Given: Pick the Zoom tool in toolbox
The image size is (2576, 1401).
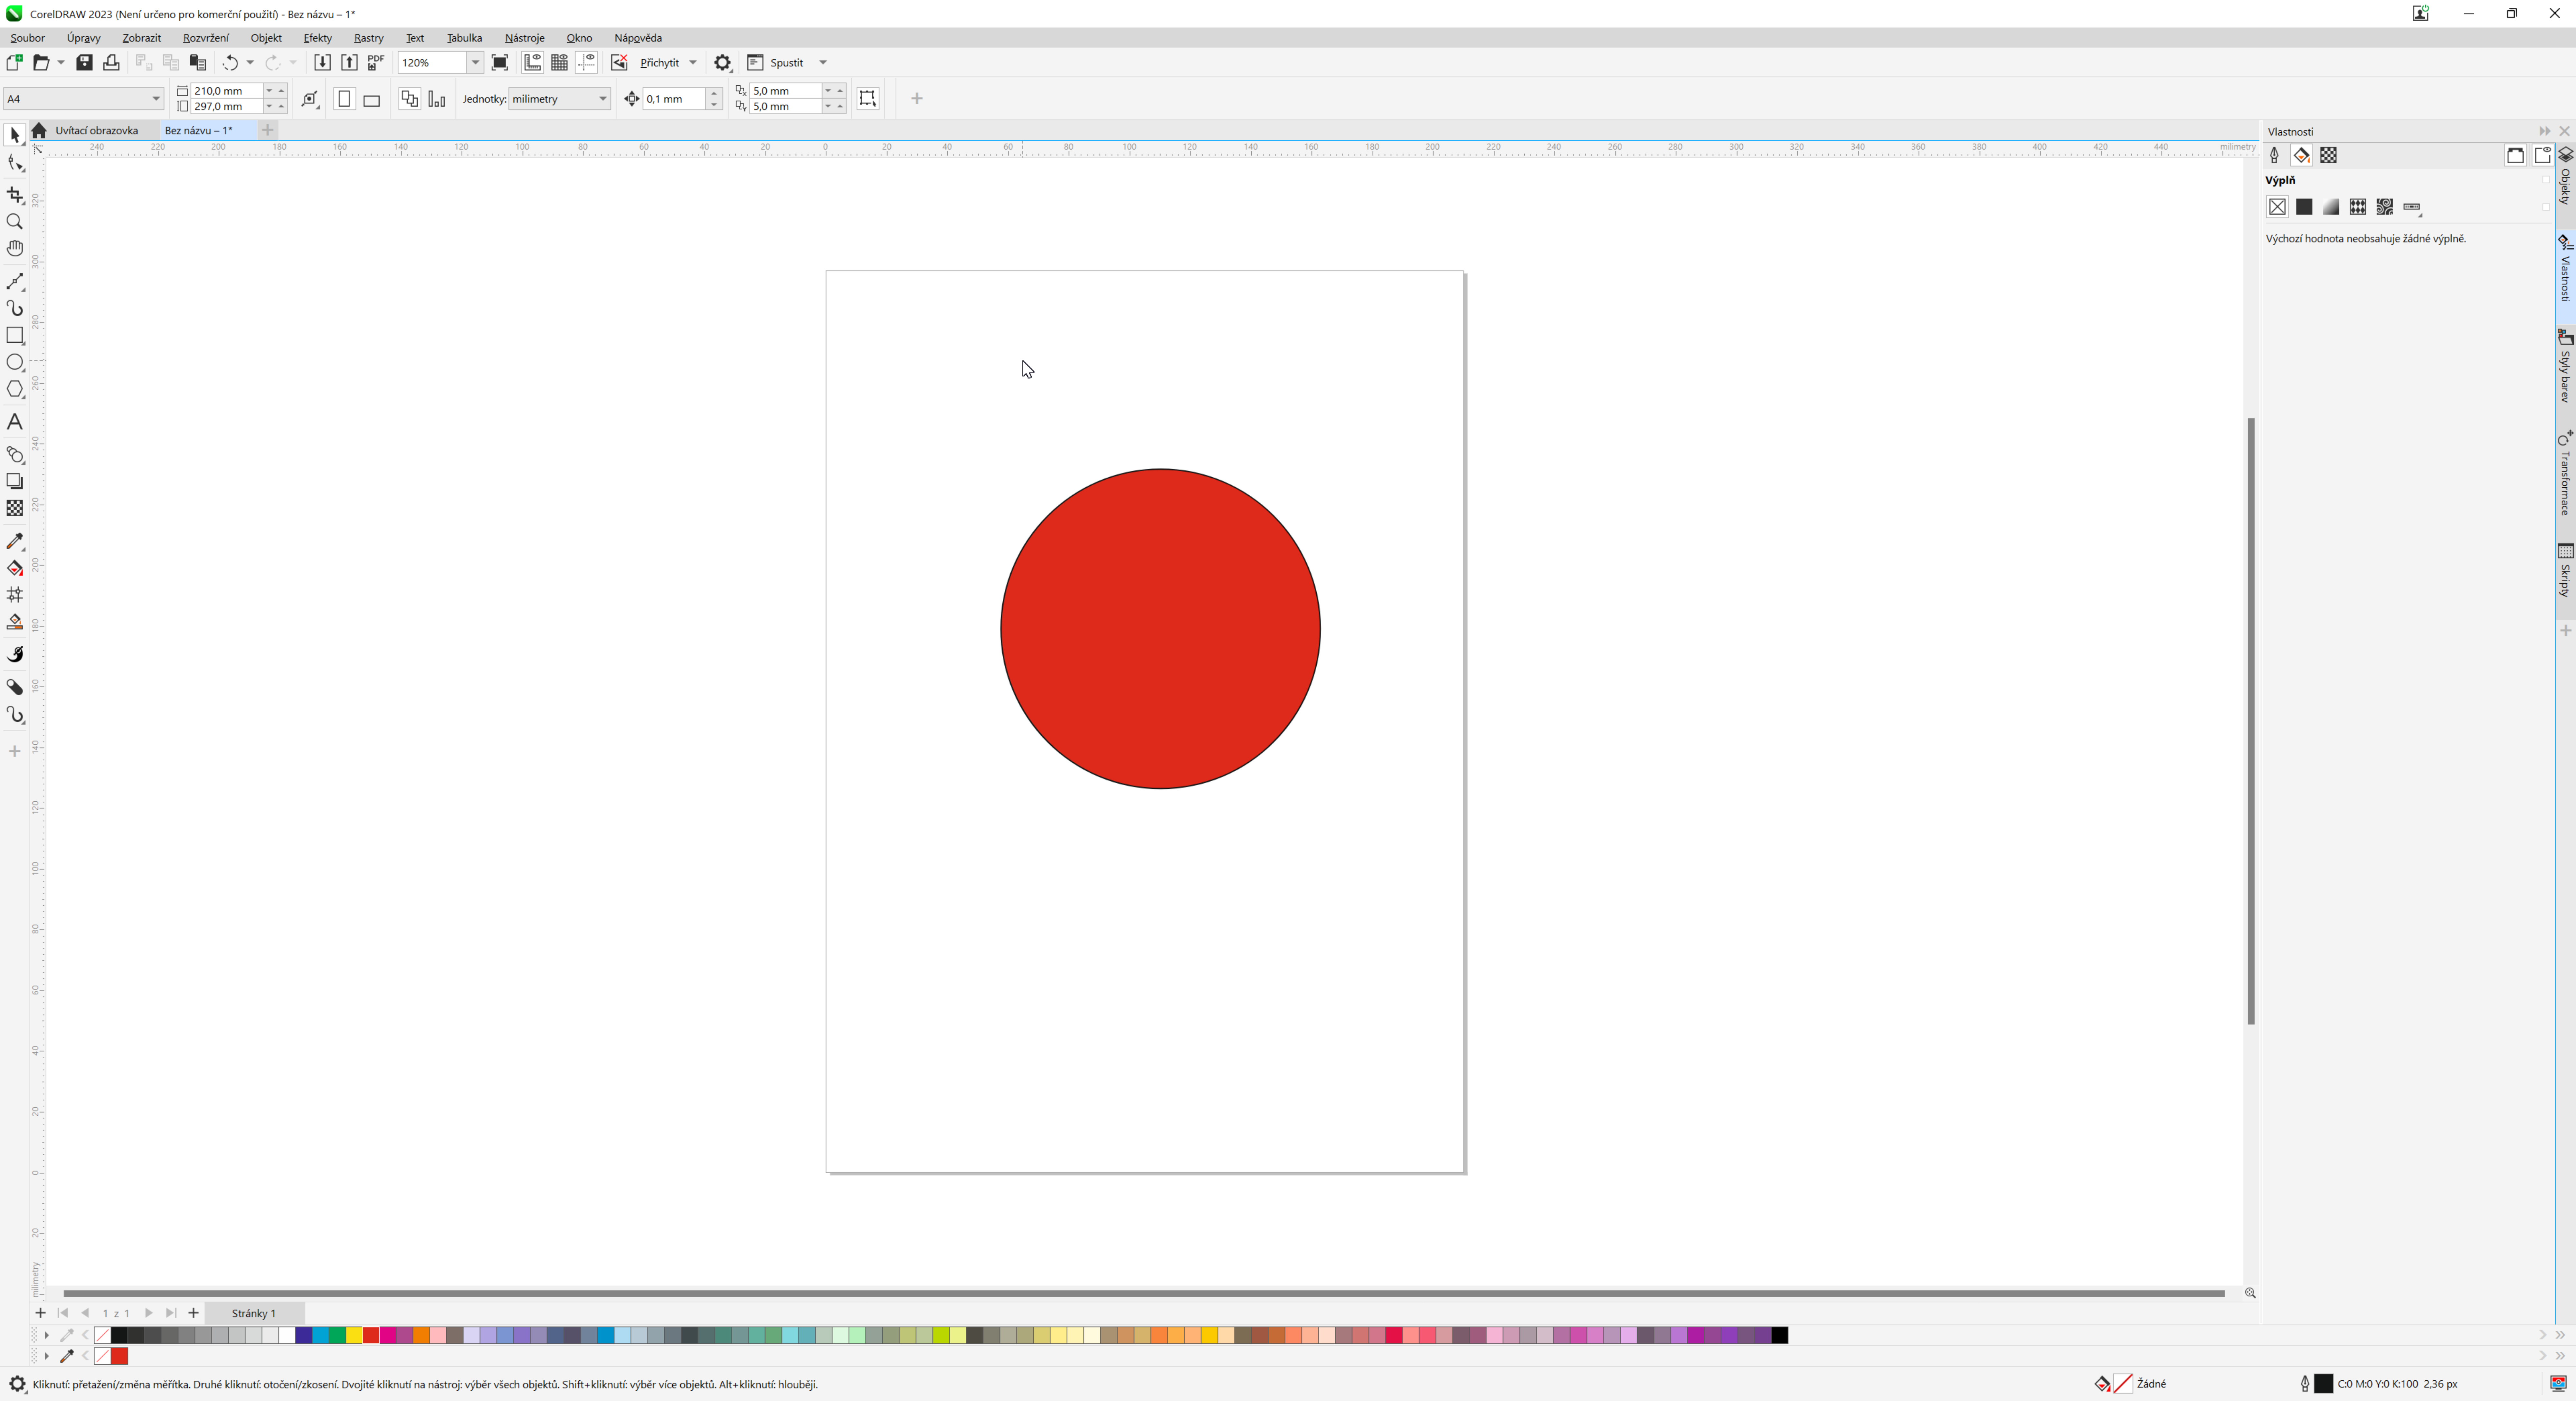Looking at the screenshot, I should tap(15, 221).
